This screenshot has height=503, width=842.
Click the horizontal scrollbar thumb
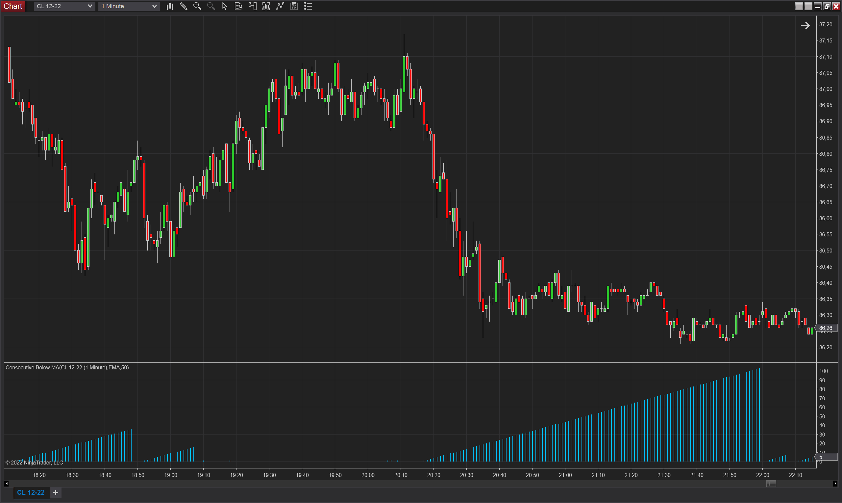point(771,484)
